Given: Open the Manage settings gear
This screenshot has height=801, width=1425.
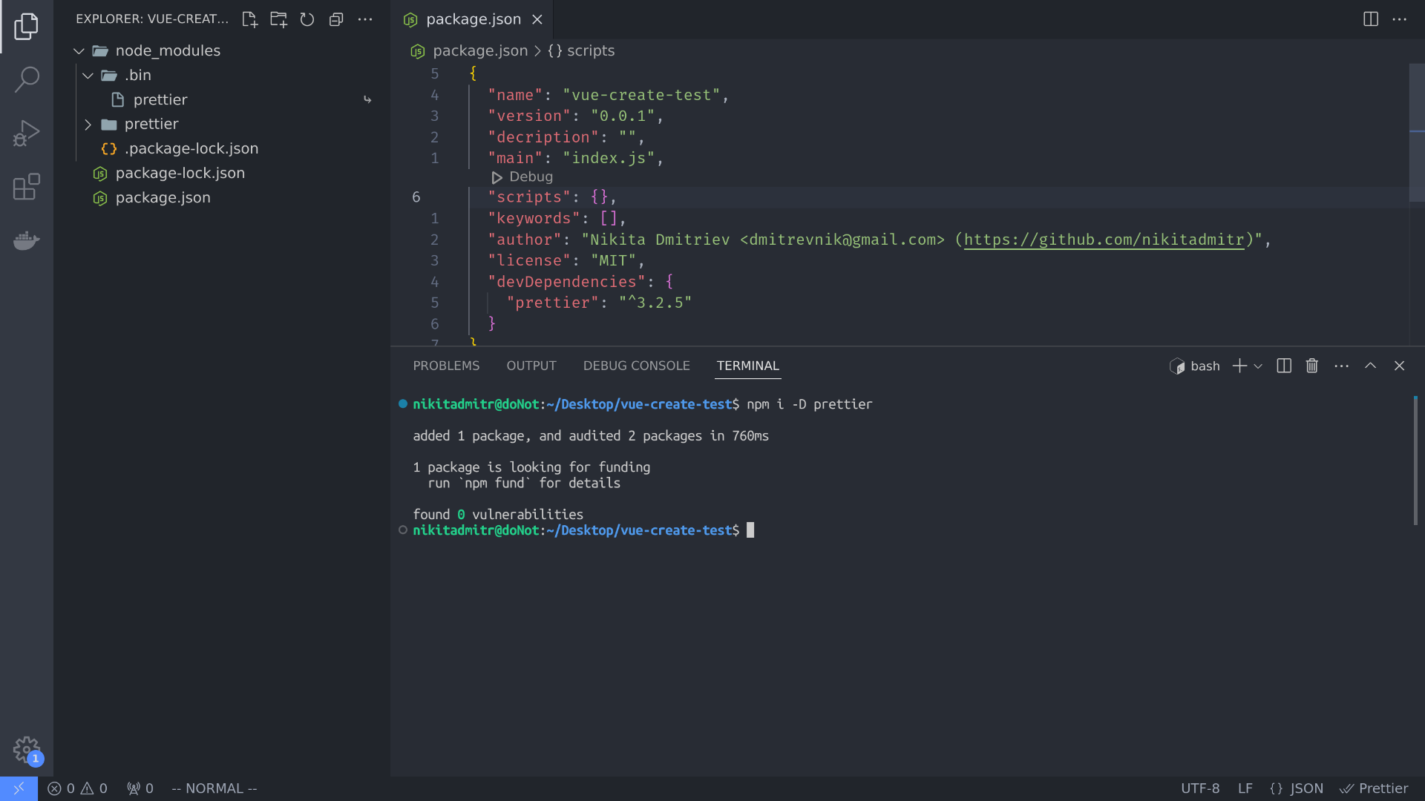Looking at the screenshot, I should (27, 750).
